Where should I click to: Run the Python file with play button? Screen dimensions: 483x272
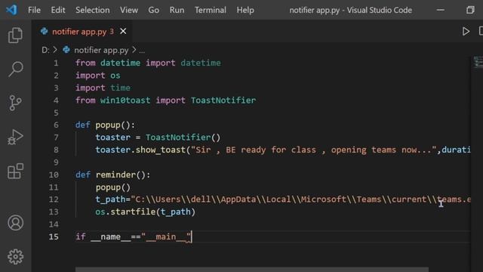[x=466, y=31]
